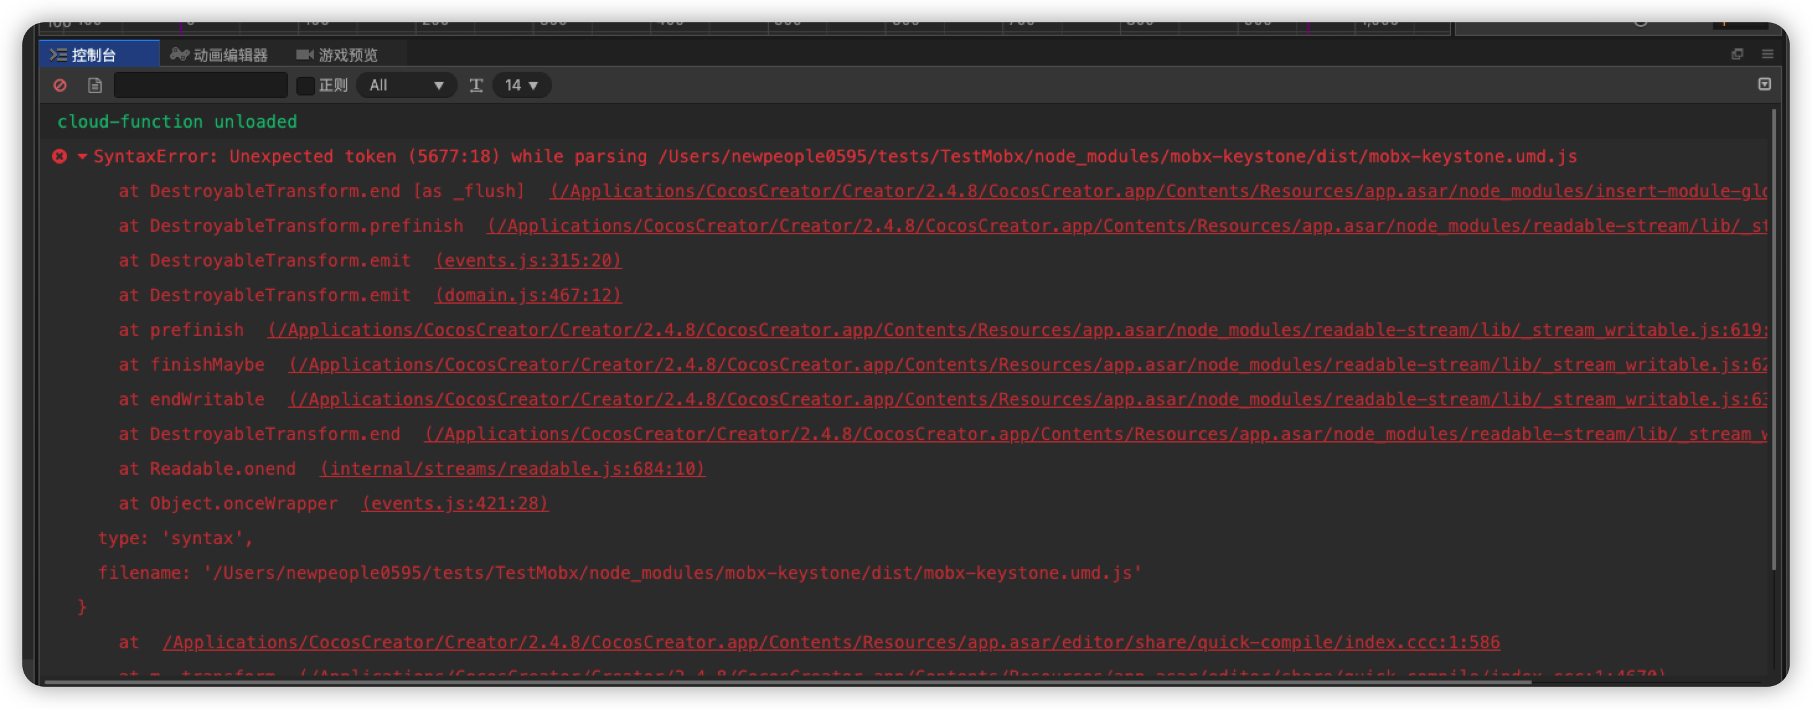Click the quick-compile index.ccc link
This screenshot has height=709, width=1812.
coord(830,641)
